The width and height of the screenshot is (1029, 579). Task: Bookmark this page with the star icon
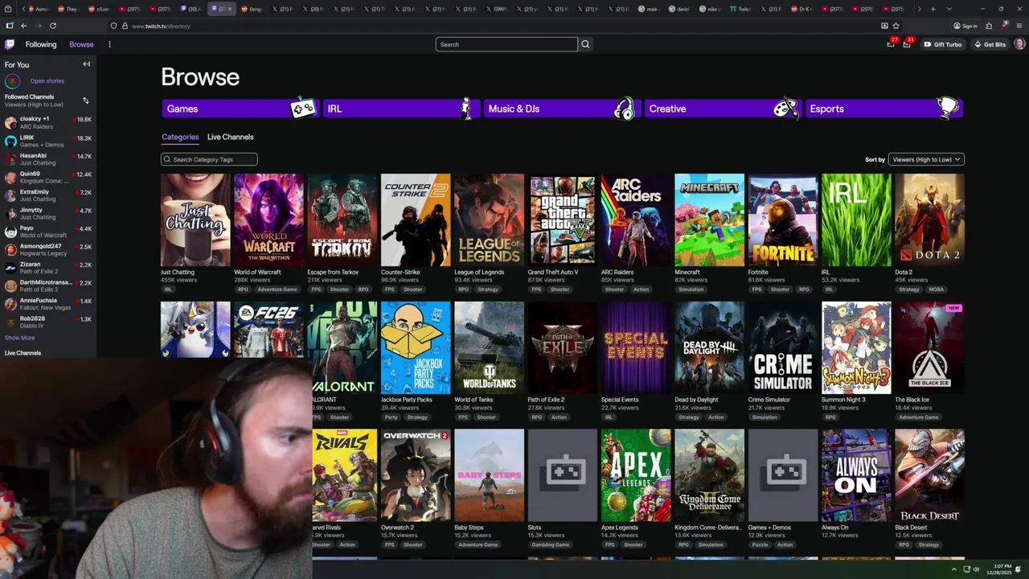pyautogui.click(x=896, y=26)
